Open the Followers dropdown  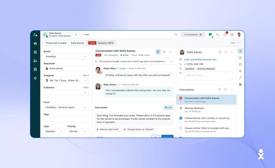66,92
